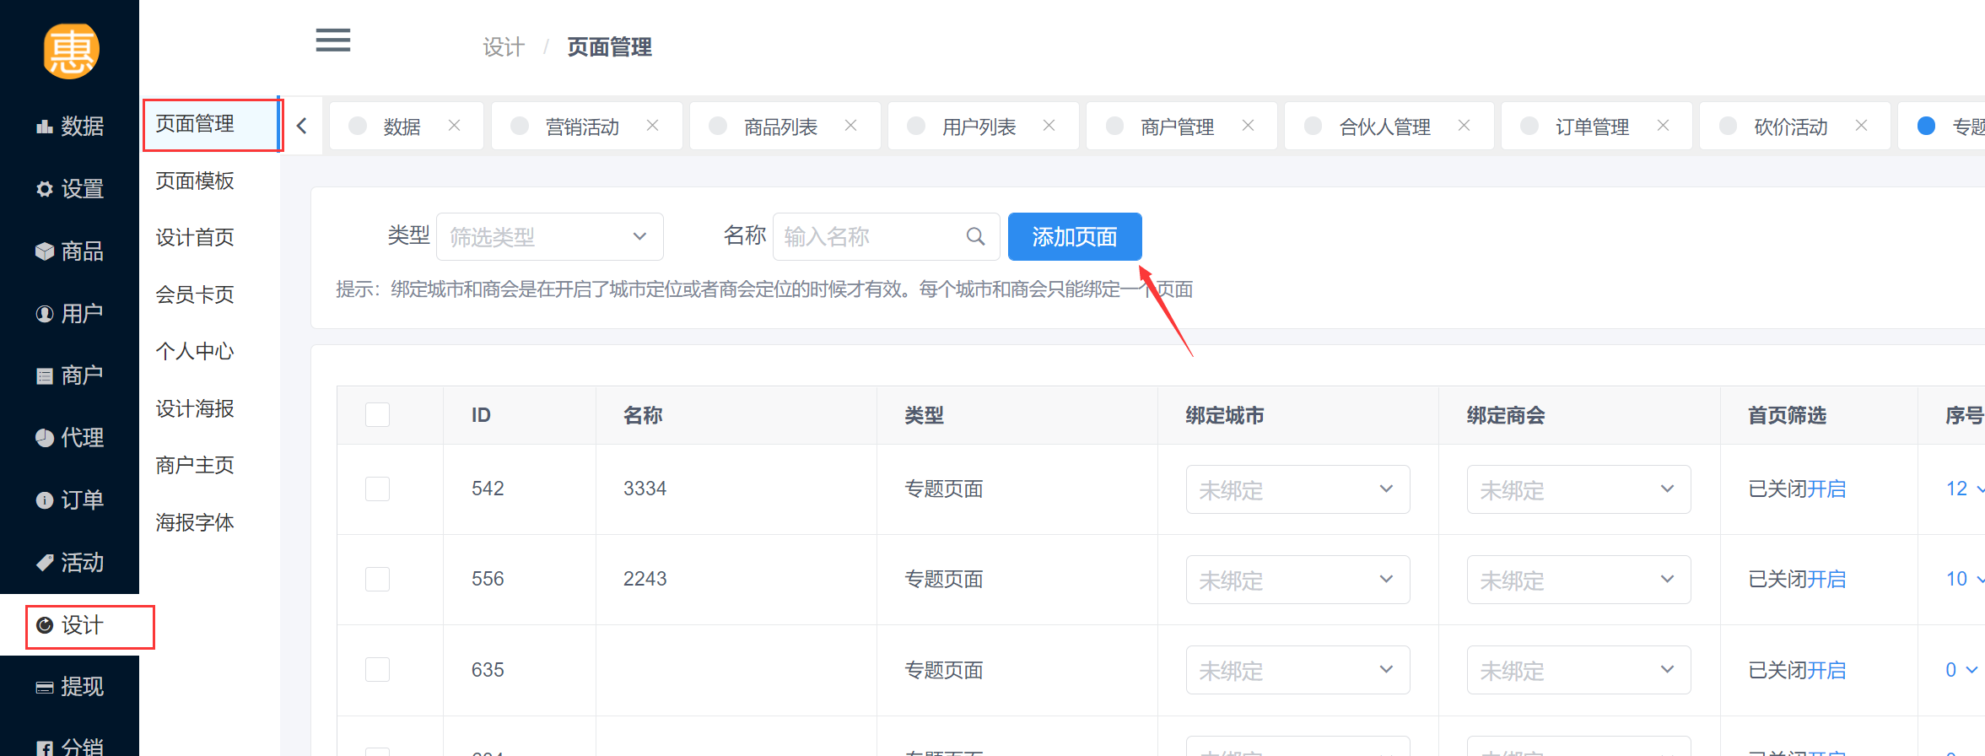Select 页面模板 submenu item
Image resolution: width=1985 pixels, height=756 pixels.
pyautogui.click(x=195, y=181)
